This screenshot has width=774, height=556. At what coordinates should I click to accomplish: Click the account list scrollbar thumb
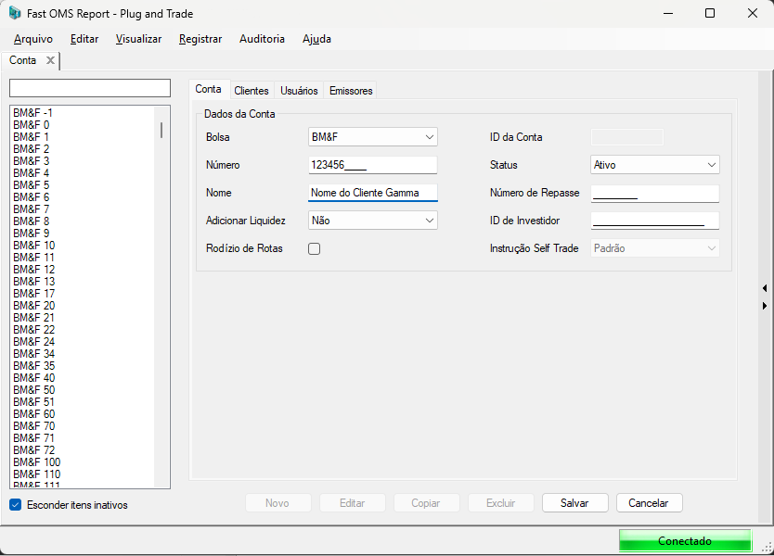[161, 130]
